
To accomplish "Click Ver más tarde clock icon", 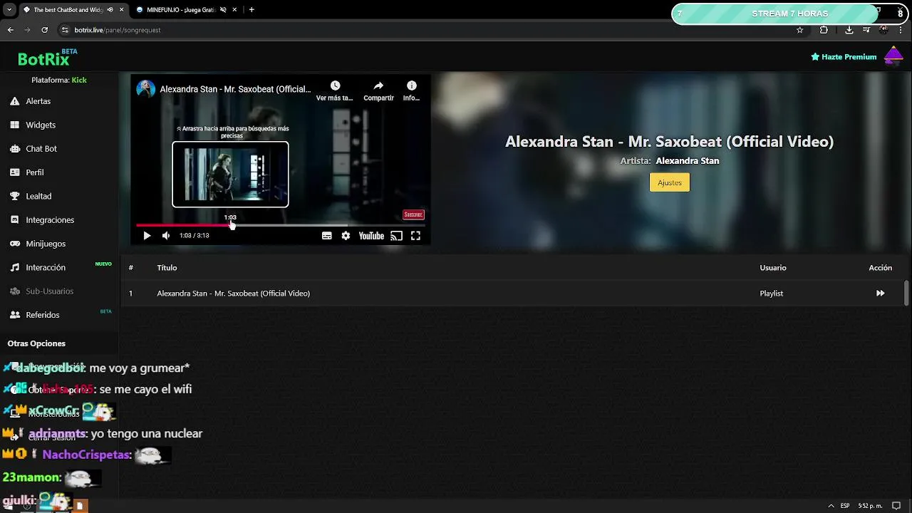I will pyautogui.click(x=335, y=85).
